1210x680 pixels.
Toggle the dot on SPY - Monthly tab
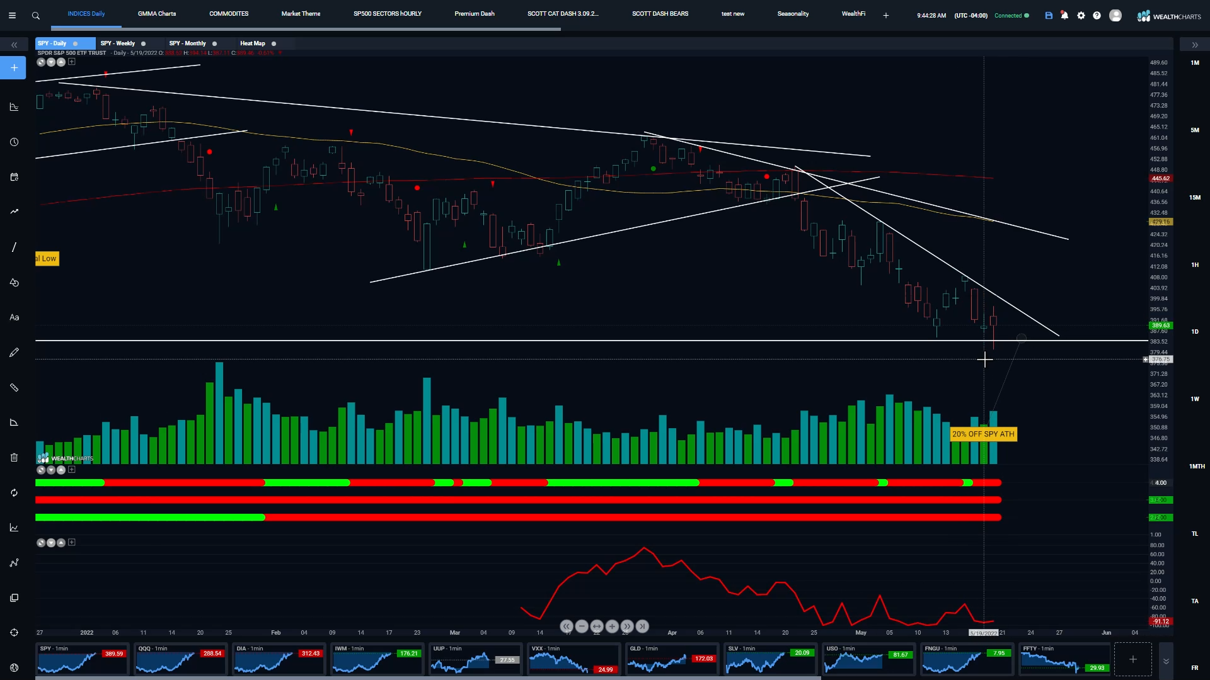(214, 43)
